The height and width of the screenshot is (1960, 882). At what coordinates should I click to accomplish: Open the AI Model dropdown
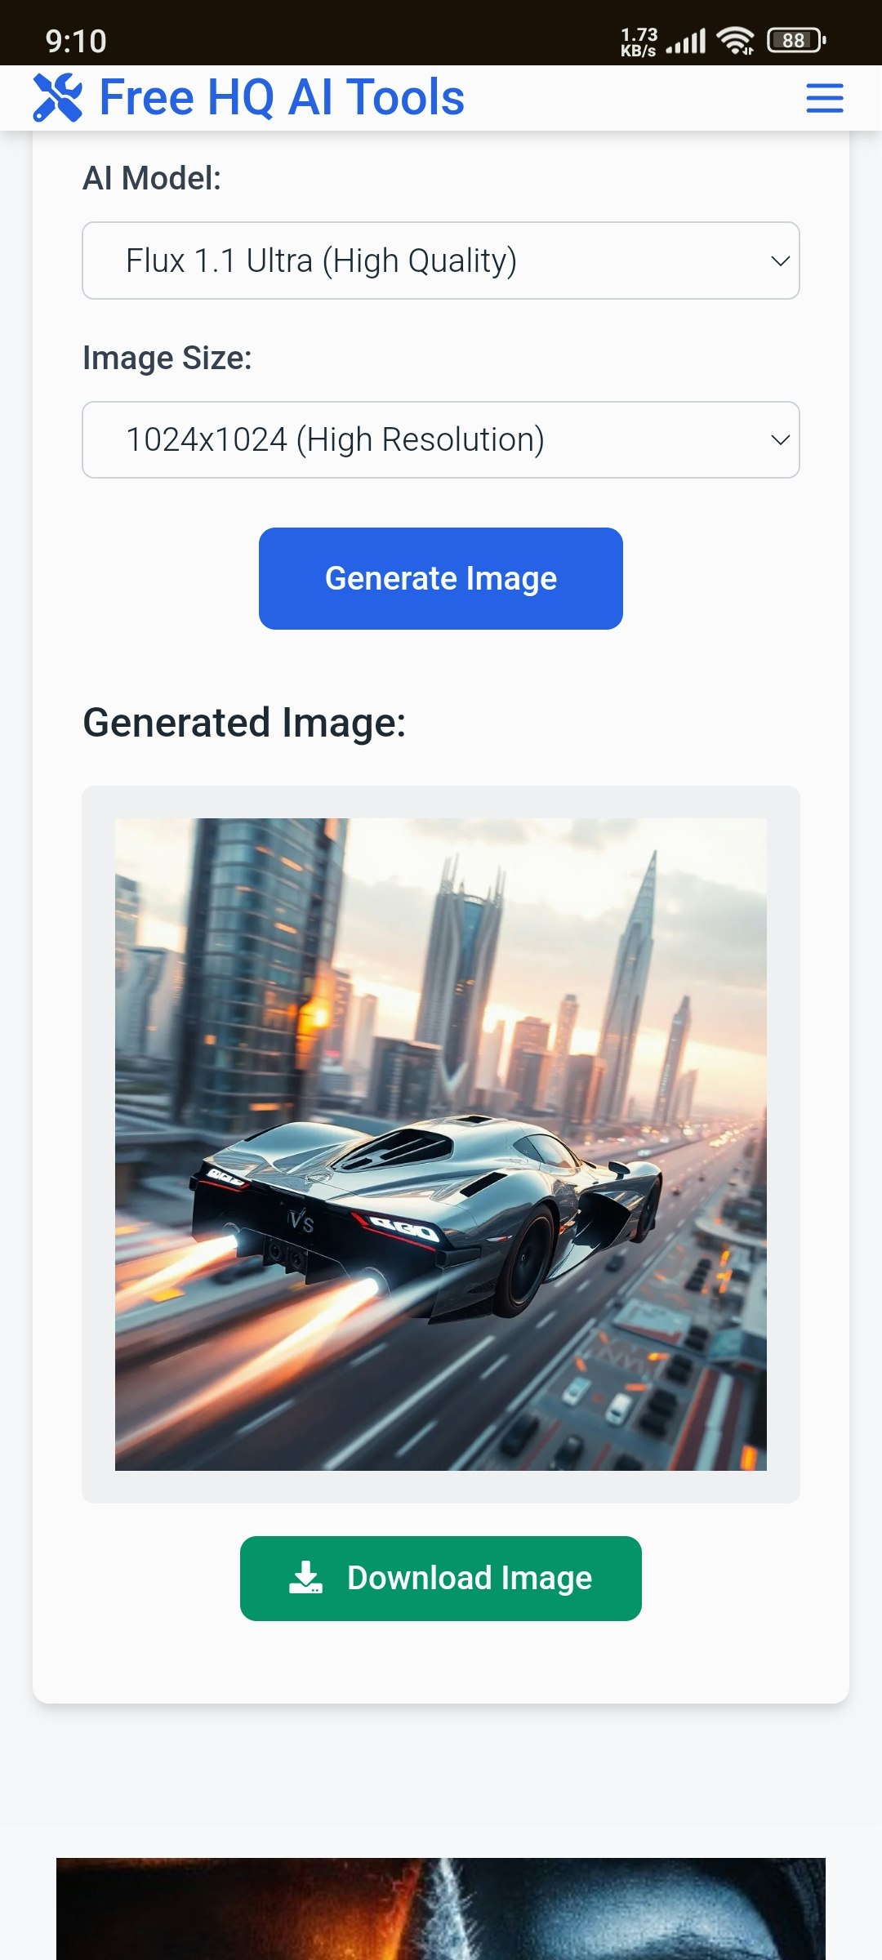click(x=441, y=261)
